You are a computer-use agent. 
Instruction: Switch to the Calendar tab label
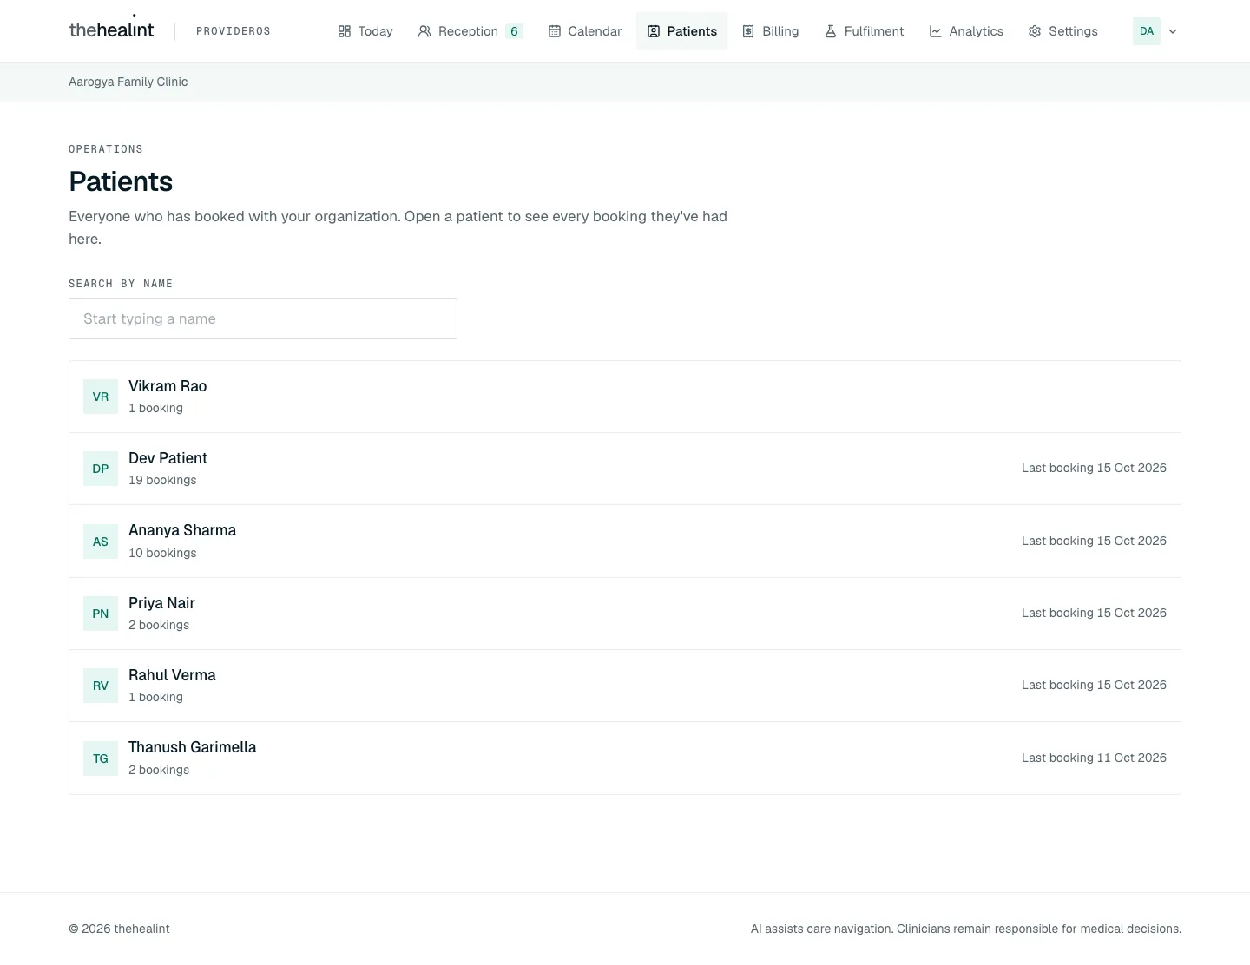coord(595,31)
